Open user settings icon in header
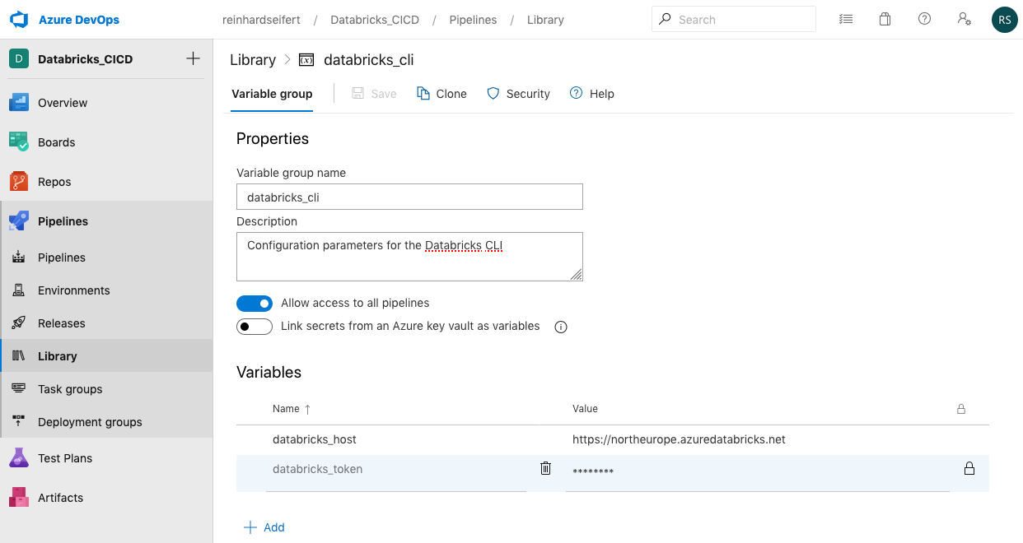This screenshot has height=543, width=1023. (964, 19)
